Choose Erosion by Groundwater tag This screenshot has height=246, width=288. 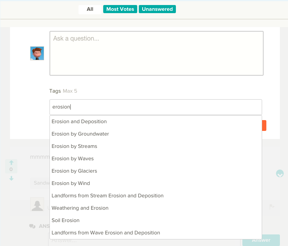click(80, 134)
